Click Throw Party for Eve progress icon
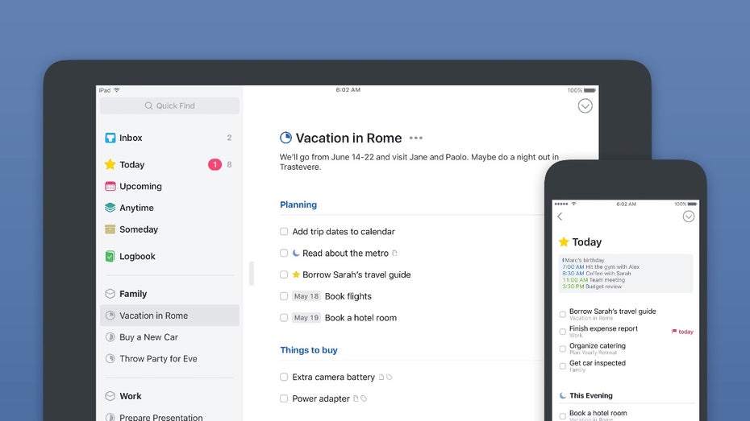Screen dimensions: 750x421 pos(110,358)
